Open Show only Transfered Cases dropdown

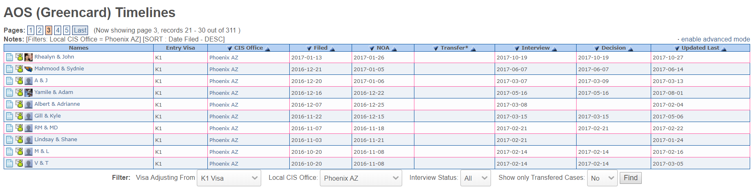602,178
